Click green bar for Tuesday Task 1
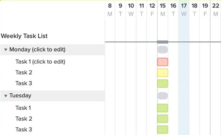 (163, 108)
